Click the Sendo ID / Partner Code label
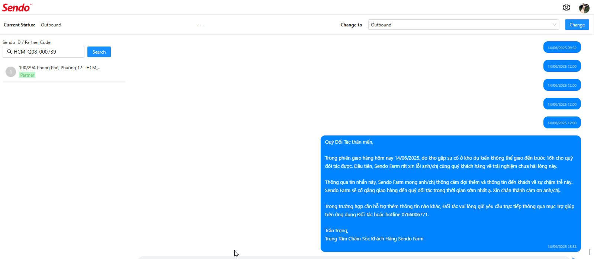 [27, 42]
